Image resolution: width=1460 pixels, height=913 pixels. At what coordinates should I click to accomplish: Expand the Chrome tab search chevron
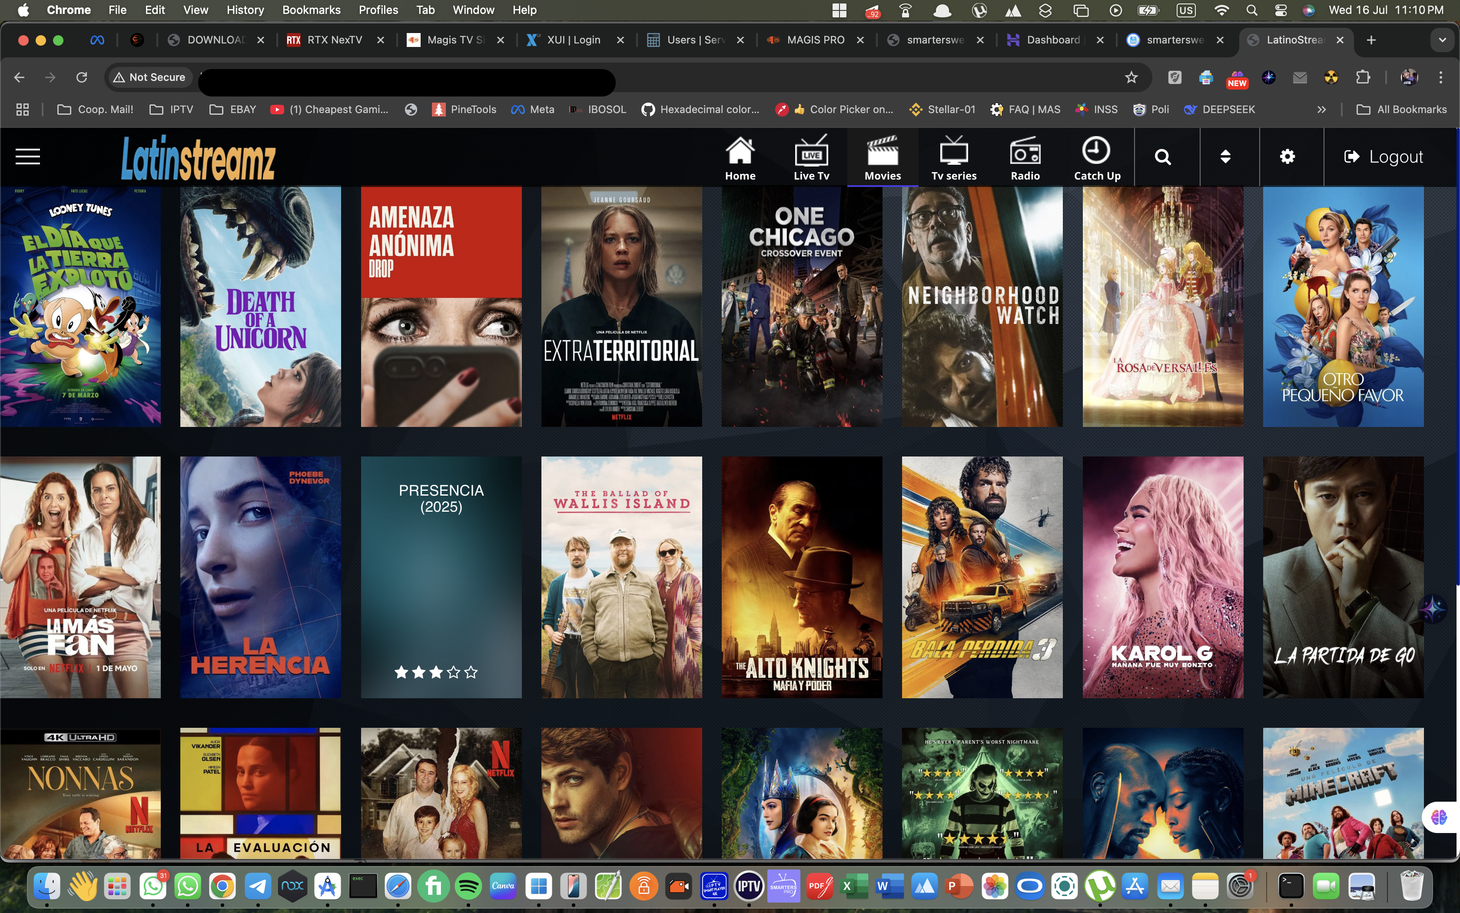[1443, 40]
